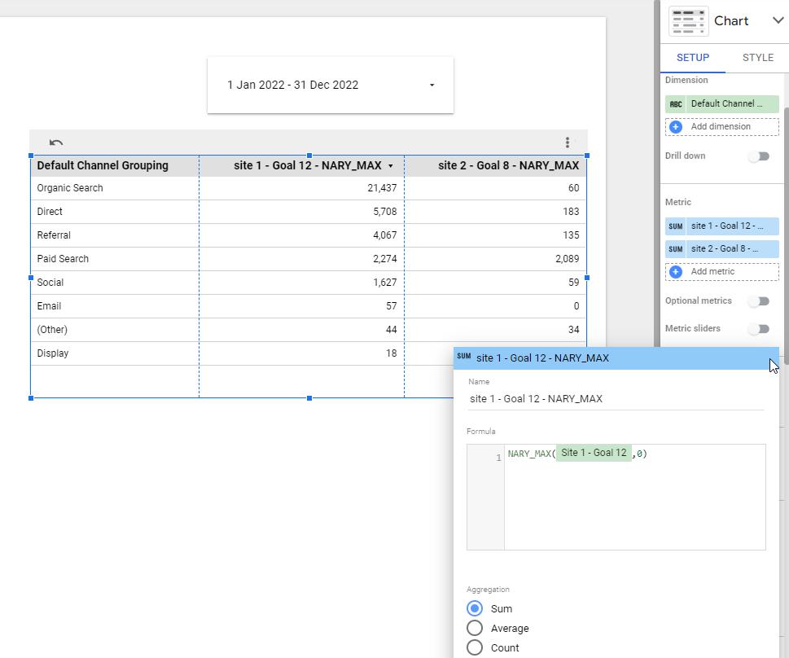Click the site 2 - Goal 8 - NARY_MAX column header
The image size is (789, 658).
click(508, 165)
